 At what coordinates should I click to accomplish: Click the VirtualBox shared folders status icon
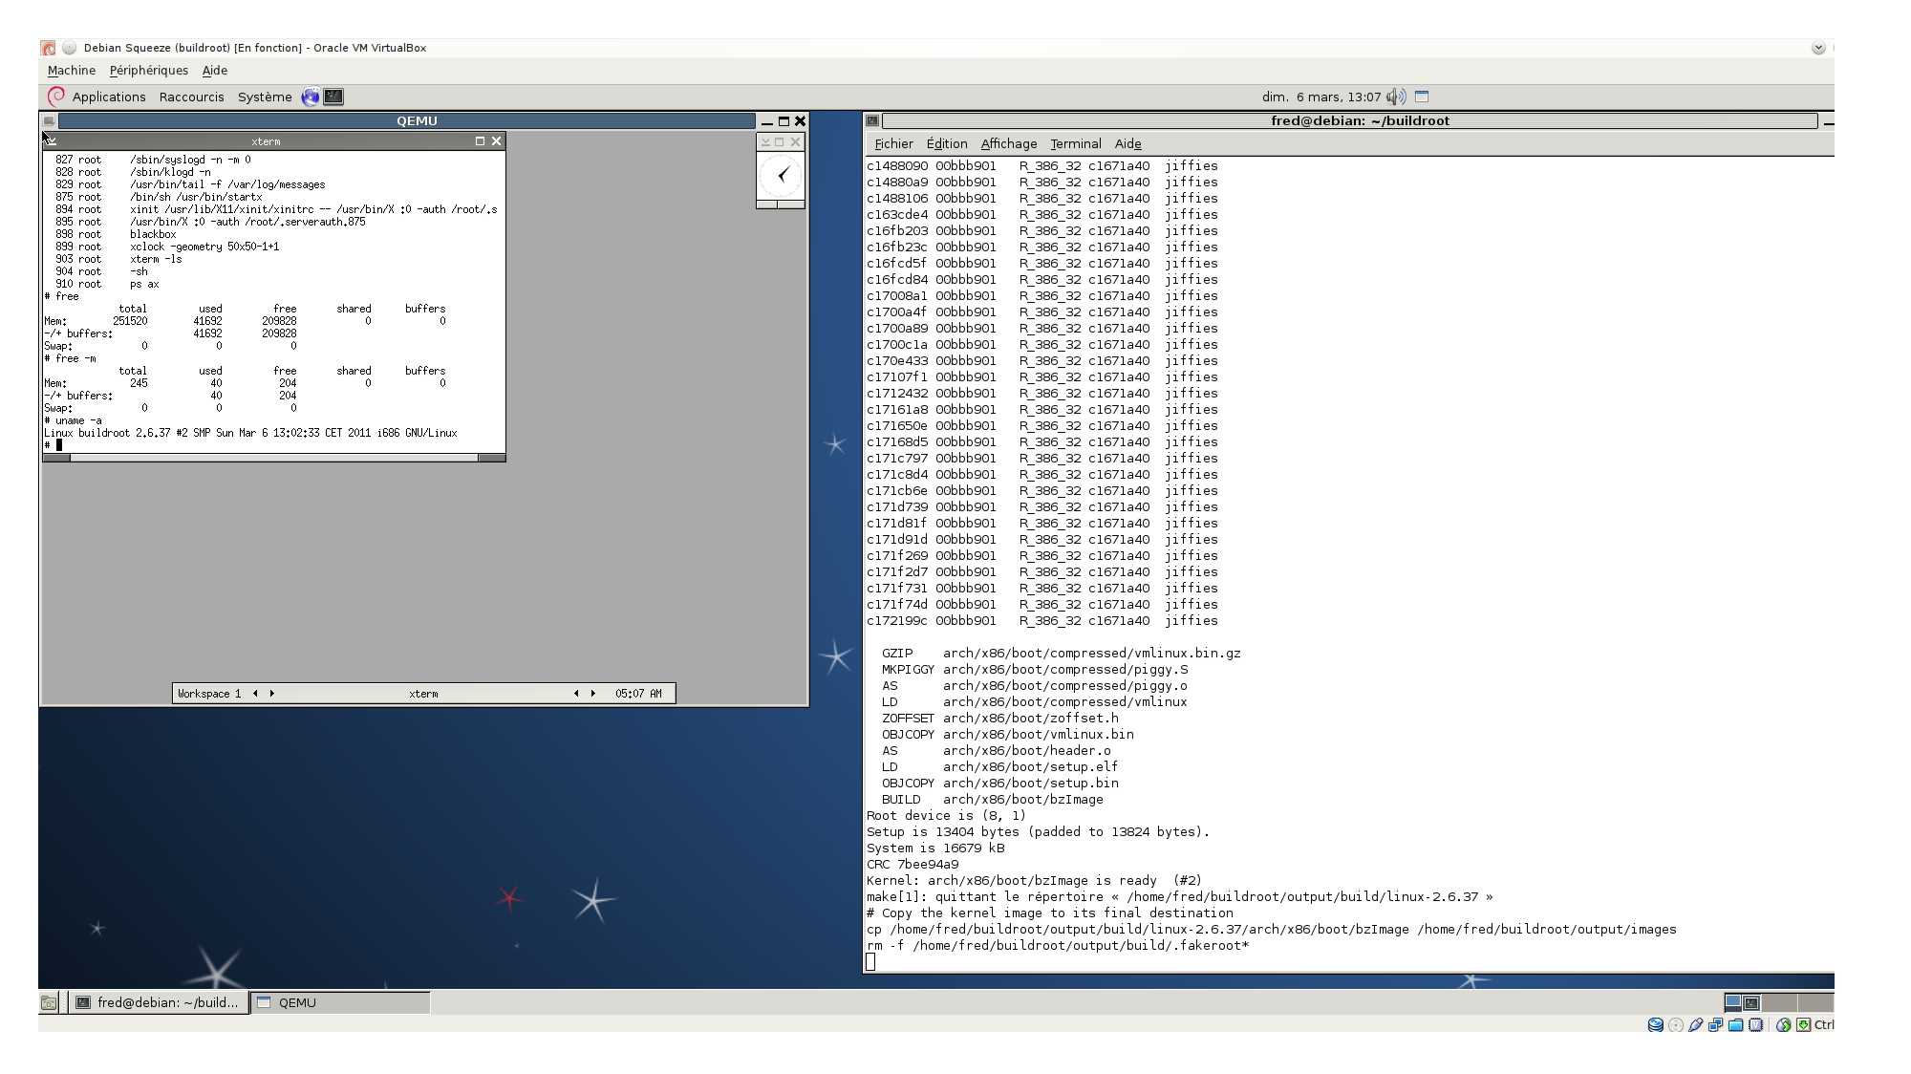click(1736, 1024)
